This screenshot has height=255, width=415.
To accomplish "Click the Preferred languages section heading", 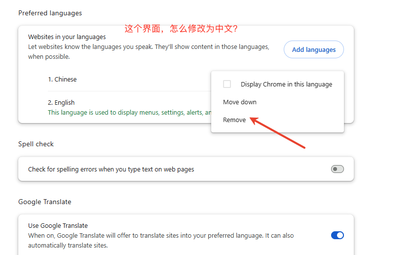I will [x=50, y=13].
